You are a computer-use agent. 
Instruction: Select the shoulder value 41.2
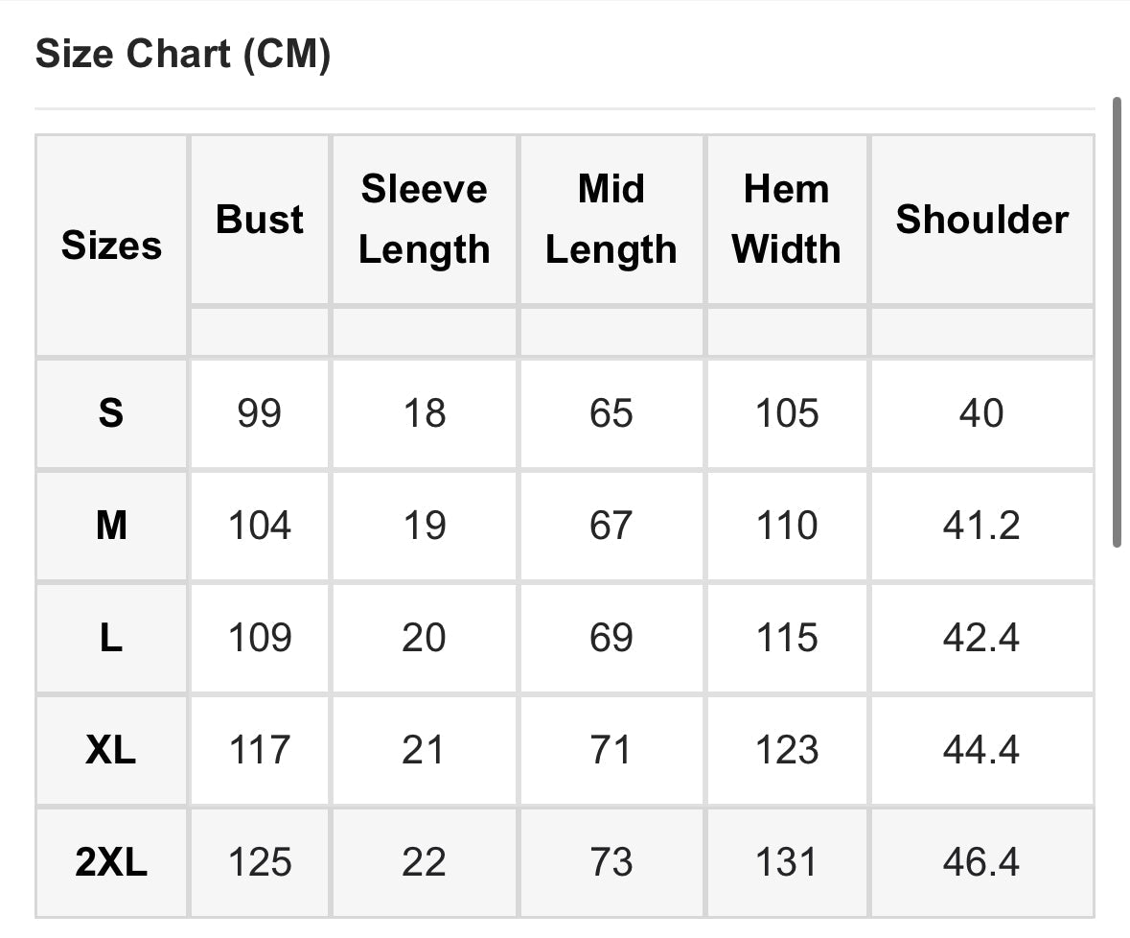pyautogui.click(x=981, y=526)
